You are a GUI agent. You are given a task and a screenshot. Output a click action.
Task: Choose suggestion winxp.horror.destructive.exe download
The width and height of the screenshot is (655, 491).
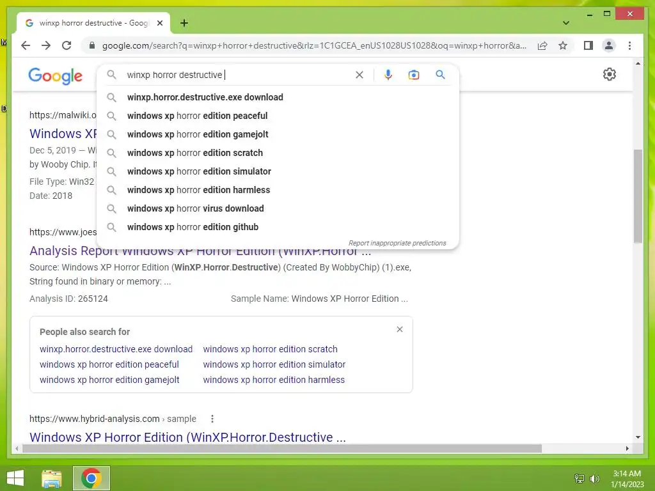coord(278,97)
